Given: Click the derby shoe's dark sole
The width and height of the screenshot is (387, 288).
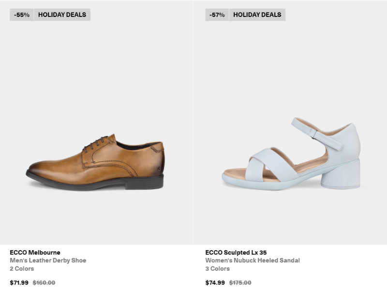Looking at the screenshot, I should [x=95, y=183].
